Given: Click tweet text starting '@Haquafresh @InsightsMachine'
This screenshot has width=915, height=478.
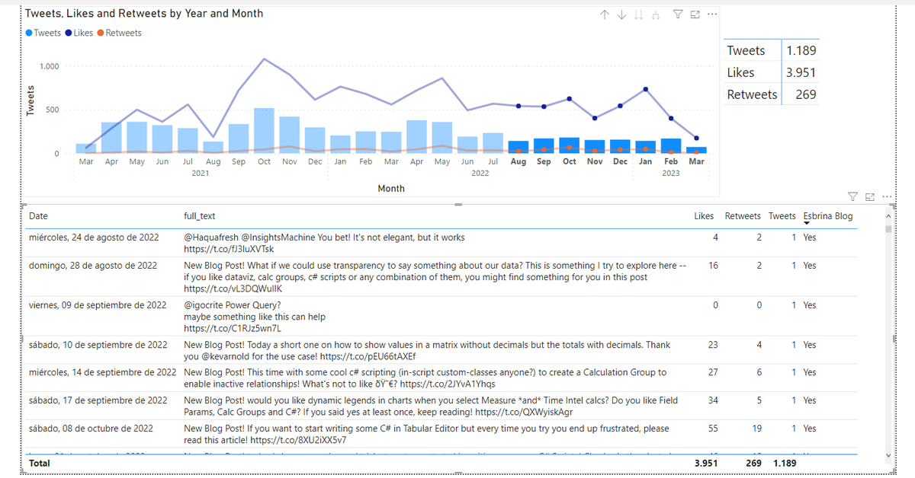Looking at the screenshot, I should click(x=324, y=243).
